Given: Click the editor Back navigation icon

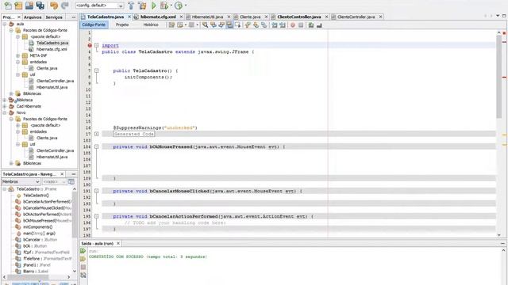Looking at the screenshot, I should tap(180, 25).
